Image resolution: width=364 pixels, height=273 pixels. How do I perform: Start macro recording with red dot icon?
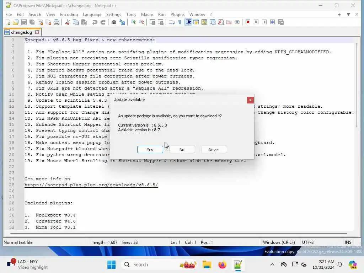click(x=248, y=22)
